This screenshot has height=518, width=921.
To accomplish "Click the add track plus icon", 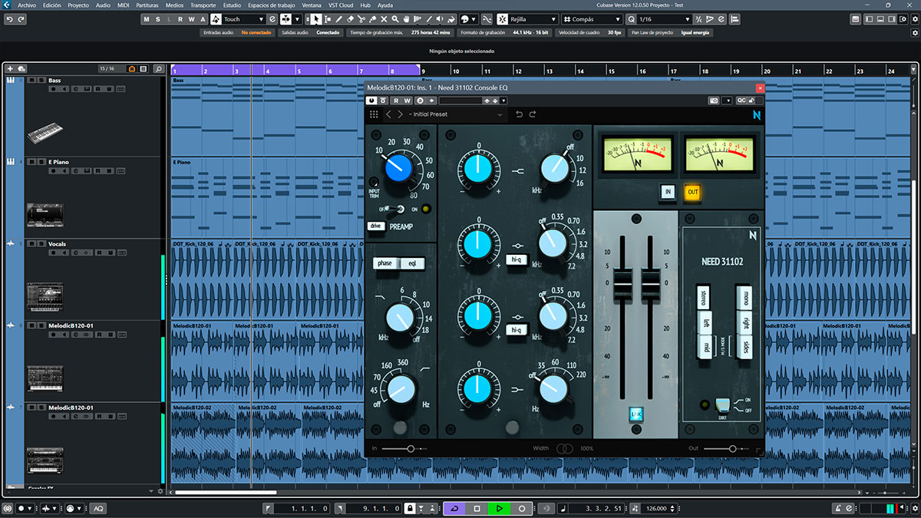I will point(10,69).
